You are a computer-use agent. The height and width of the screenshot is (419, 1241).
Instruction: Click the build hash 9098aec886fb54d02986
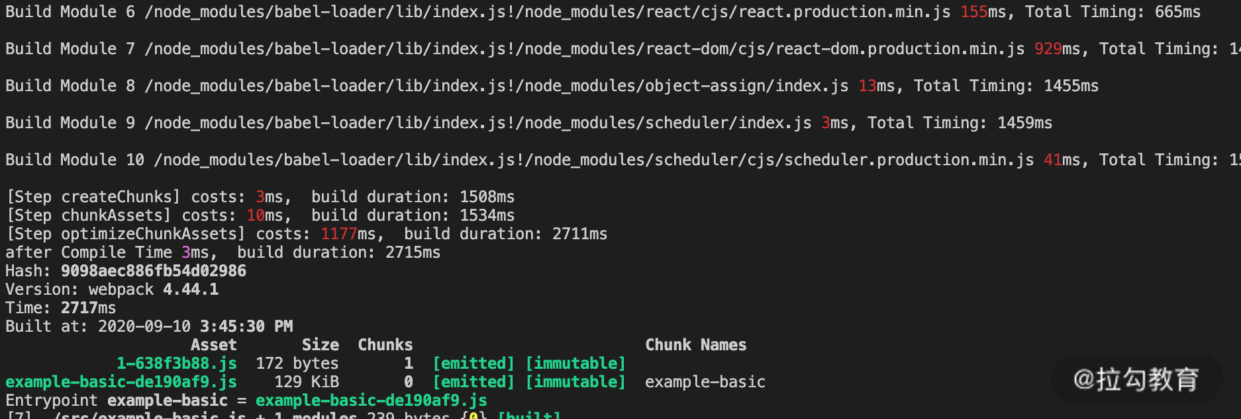[x=153, y=271]
